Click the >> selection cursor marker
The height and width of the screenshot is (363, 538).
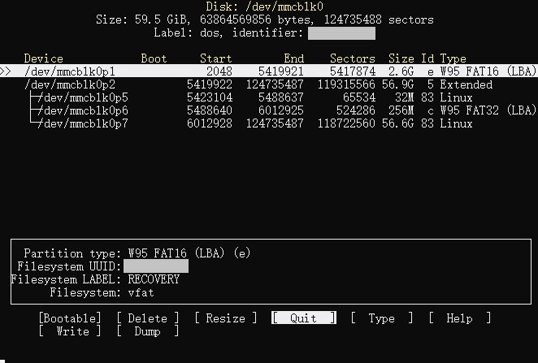pos(6,71)
